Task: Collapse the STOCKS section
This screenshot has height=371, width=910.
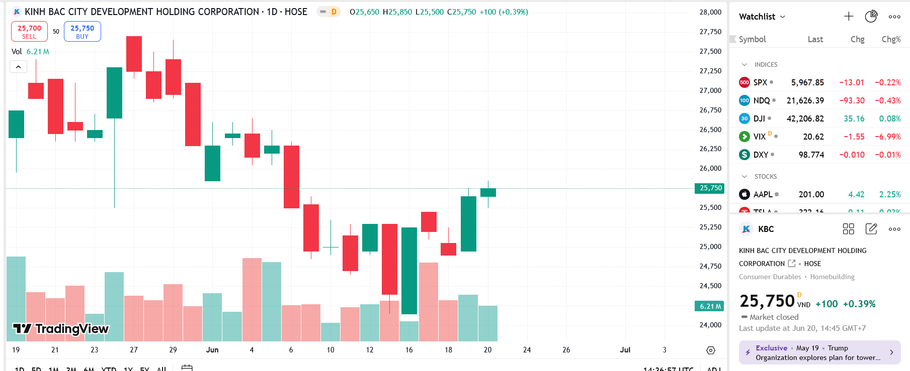Action: click(744, 177)
